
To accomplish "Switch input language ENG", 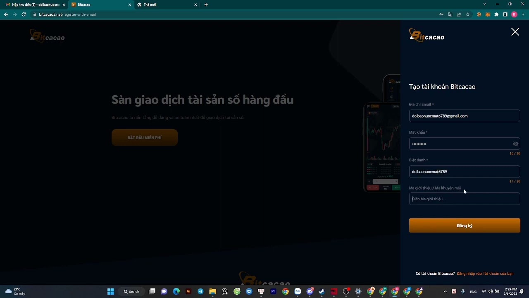I will 473,291.
